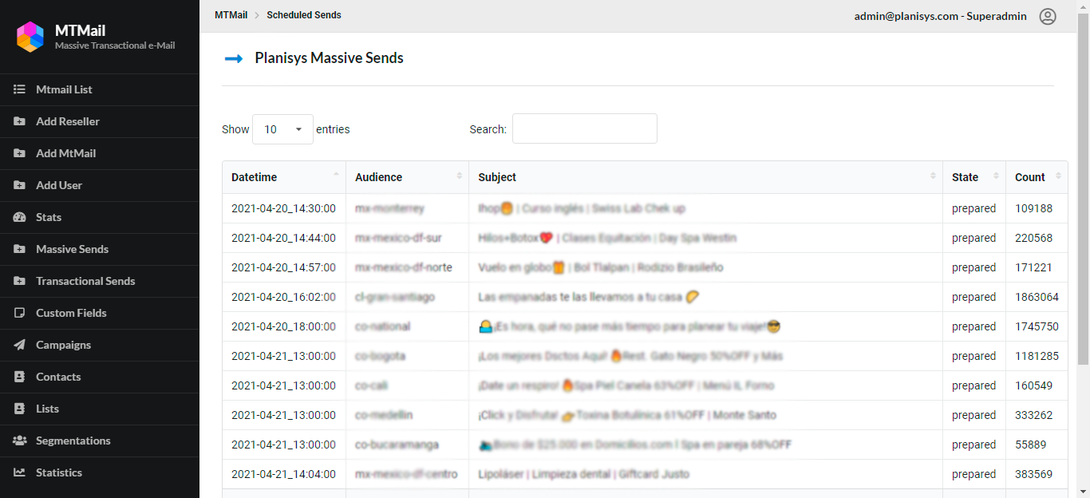The image size is (1090, 498).
Task: Select Add Reseller from sidebar
Action: [x=68, y=121]
